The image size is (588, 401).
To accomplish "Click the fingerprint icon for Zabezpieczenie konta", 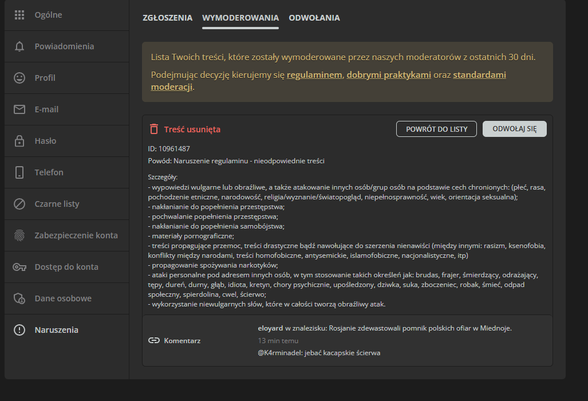I will point(19,235).
